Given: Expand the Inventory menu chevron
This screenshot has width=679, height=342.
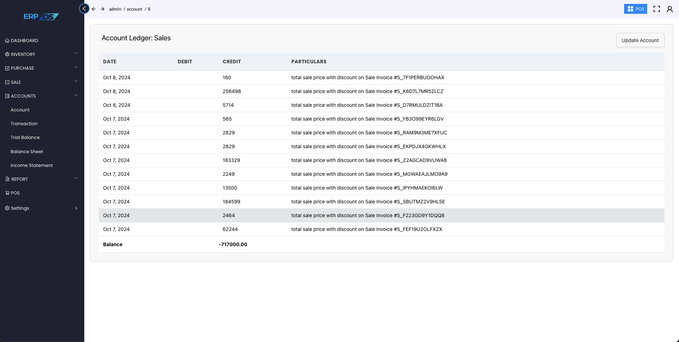Looking at the screenshot, I should coord(76,53).
